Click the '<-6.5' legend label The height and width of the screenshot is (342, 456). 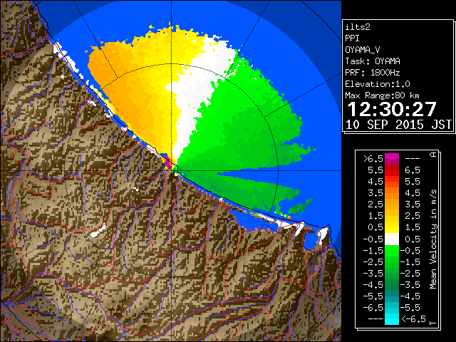click(x=413, y=318)
